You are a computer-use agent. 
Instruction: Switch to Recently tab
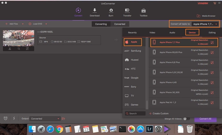click(x=132, y=33)
